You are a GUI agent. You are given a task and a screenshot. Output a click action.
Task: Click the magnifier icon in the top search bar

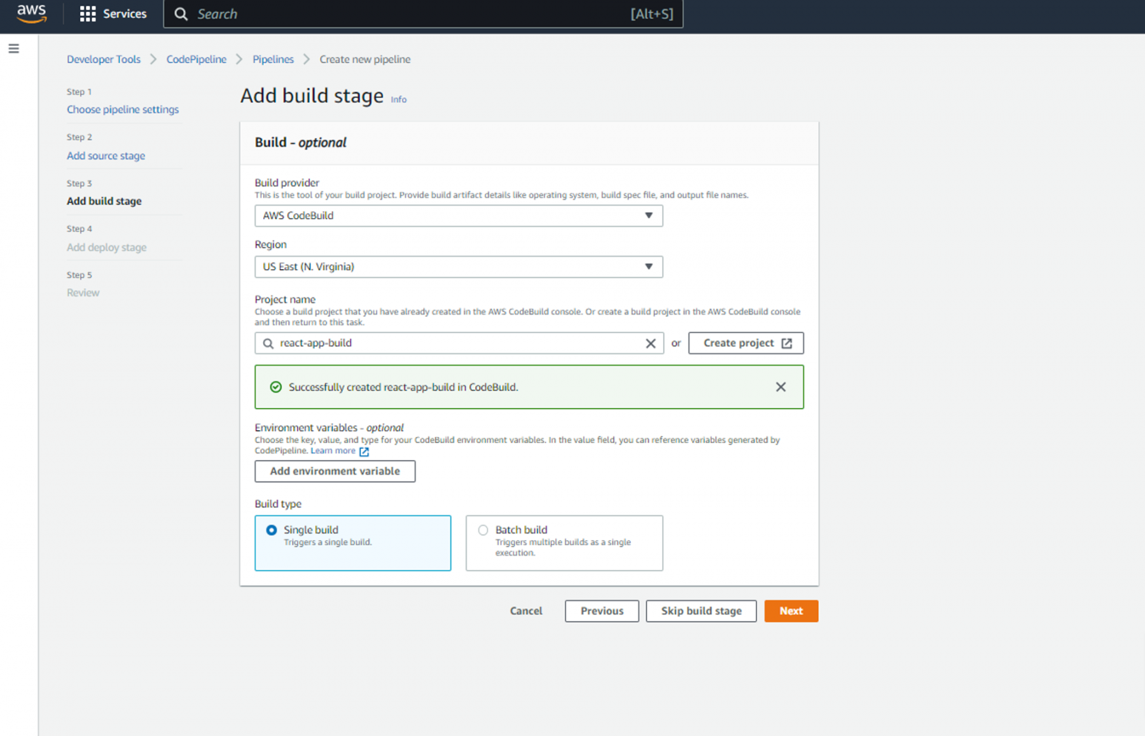tap(181, 13)
